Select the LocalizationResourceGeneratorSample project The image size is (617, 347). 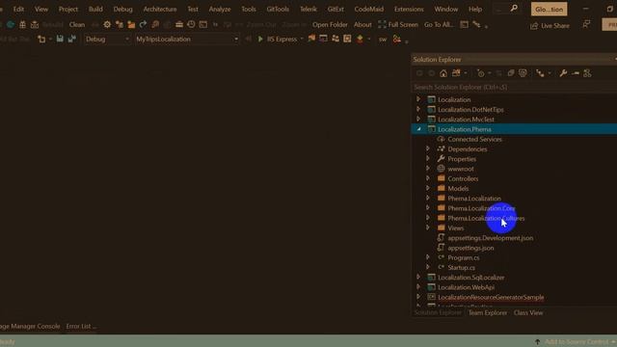click(491, 297)
